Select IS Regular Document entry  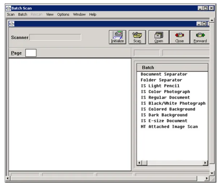(165, 97)
